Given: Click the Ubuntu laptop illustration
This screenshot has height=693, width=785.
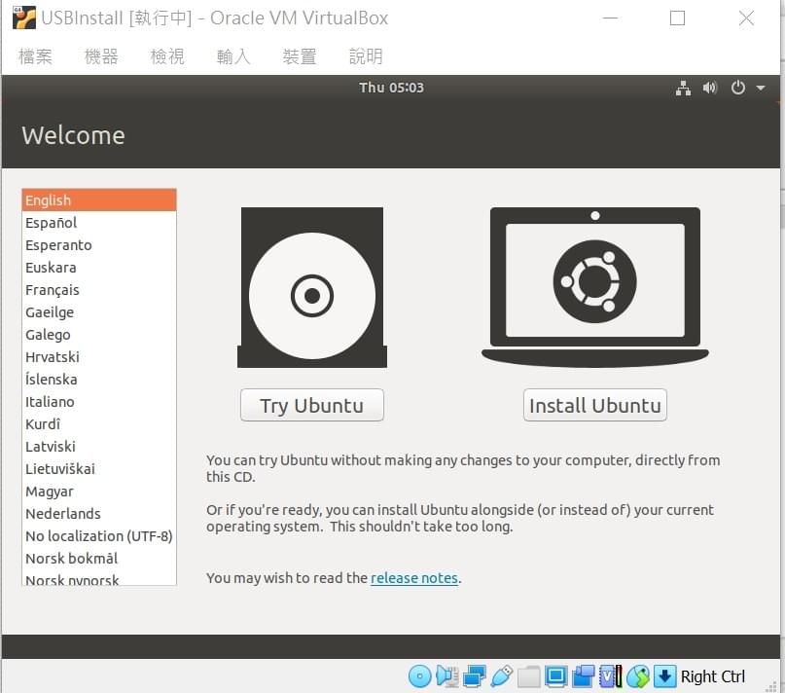Looking at the screenshot, I should [594, 288].
